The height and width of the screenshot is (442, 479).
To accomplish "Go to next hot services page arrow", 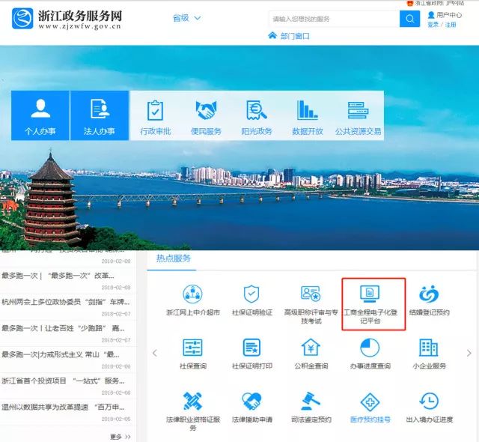I will (469, 353).
